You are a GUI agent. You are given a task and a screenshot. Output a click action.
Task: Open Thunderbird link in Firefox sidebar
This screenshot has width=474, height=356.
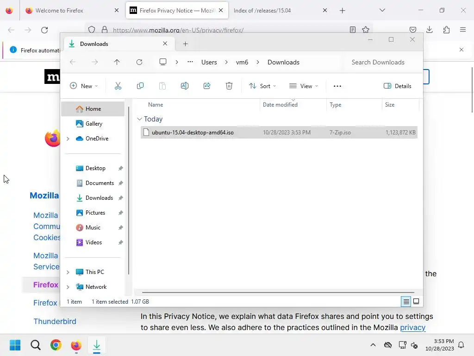coord(55,322)
